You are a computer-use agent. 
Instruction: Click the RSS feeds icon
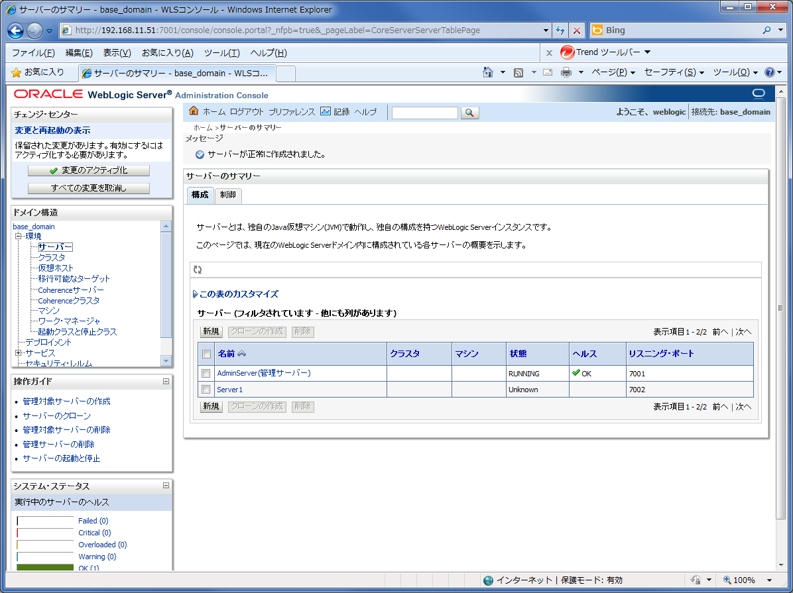tap(518, 73)
